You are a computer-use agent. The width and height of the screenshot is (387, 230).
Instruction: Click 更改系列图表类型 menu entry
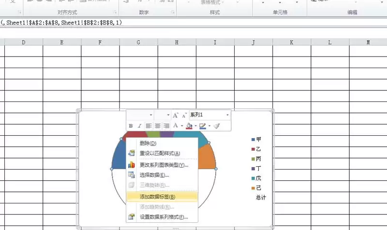click(164, 165)
